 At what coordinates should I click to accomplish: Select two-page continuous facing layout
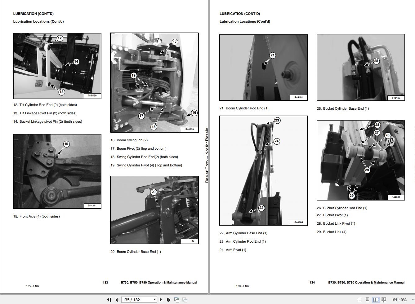384,300
